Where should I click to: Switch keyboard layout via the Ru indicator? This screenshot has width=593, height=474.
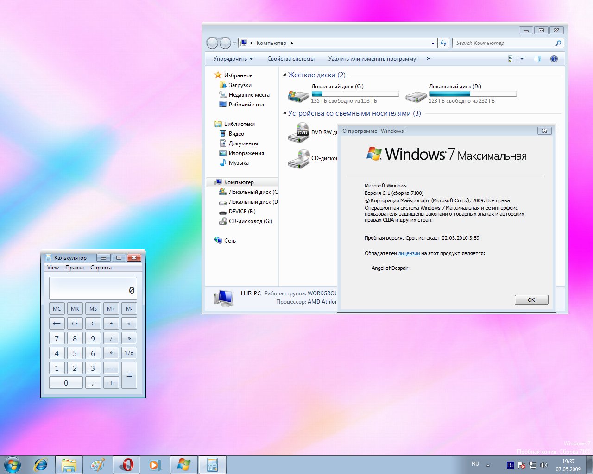pos(510,465)
